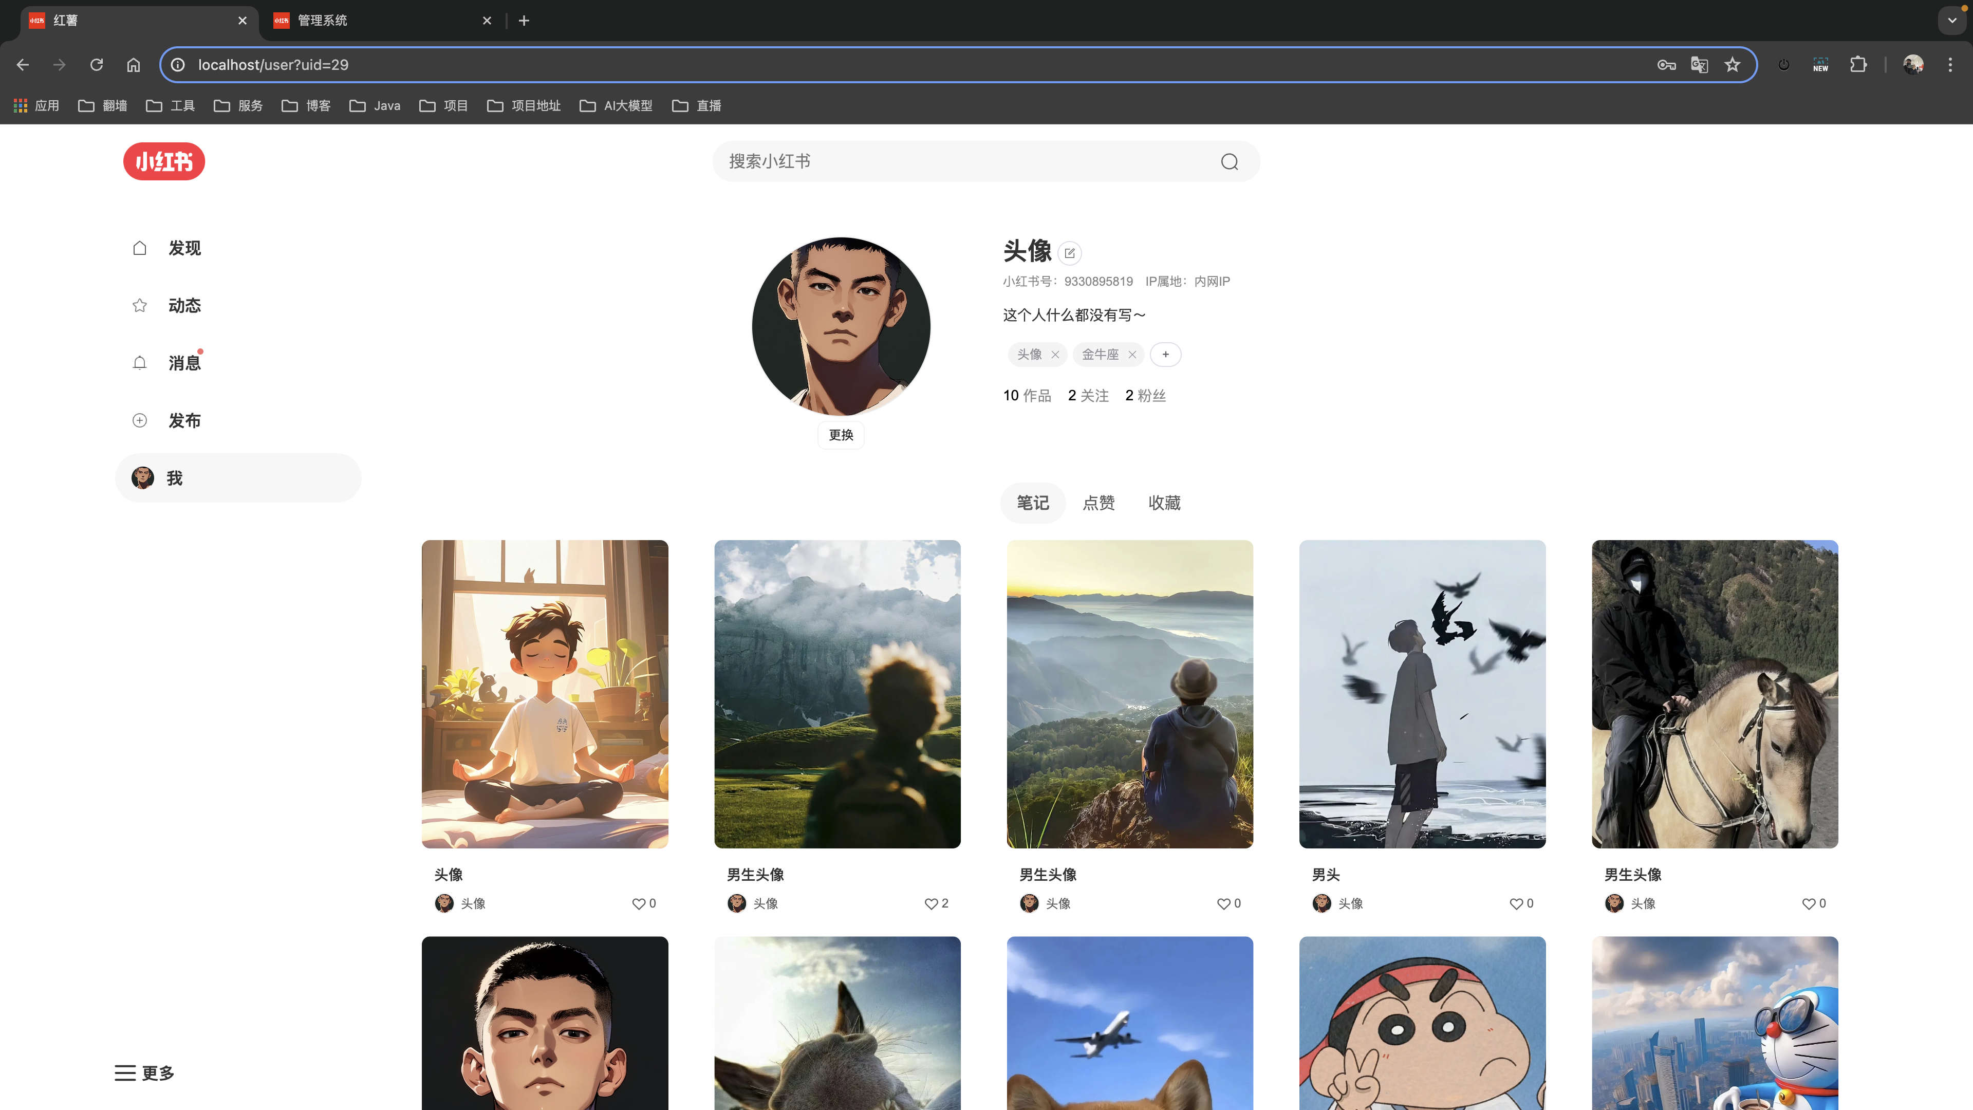Click author avatar under 男头 note
The height and width of the screenshot is (1110, 1973).
pos(1321,903)
